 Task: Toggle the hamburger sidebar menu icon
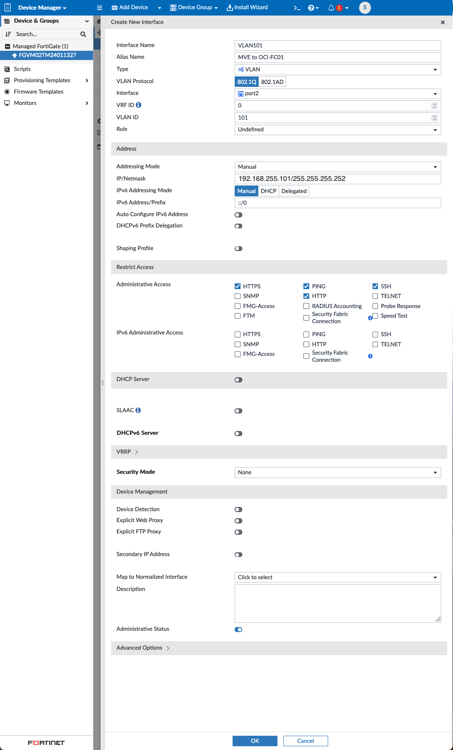tap(99, 8)
